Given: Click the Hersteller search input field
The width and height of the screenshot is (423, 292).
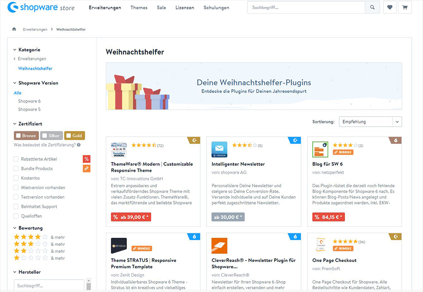Looking at the screenshot, I should pos(49,286).
